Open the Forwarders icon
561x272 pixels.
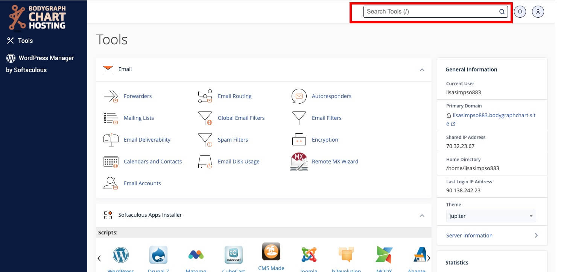(111, 96)
